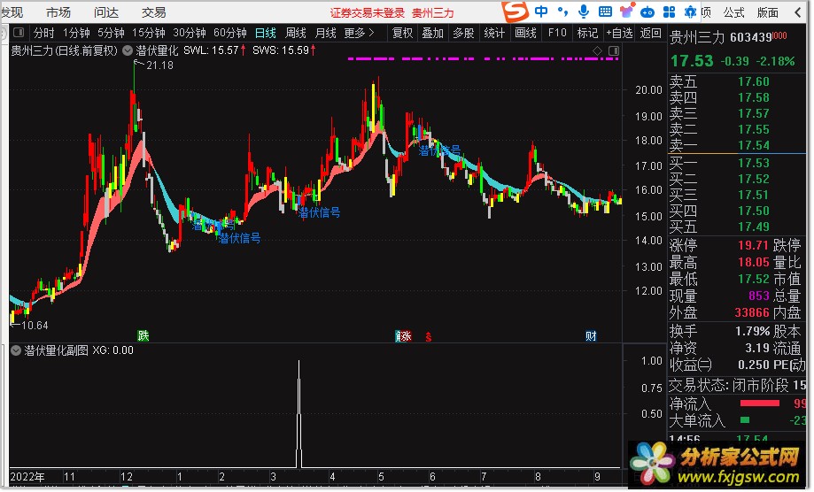
Task: Open the 问达 menu
Action: pos(106,12)
